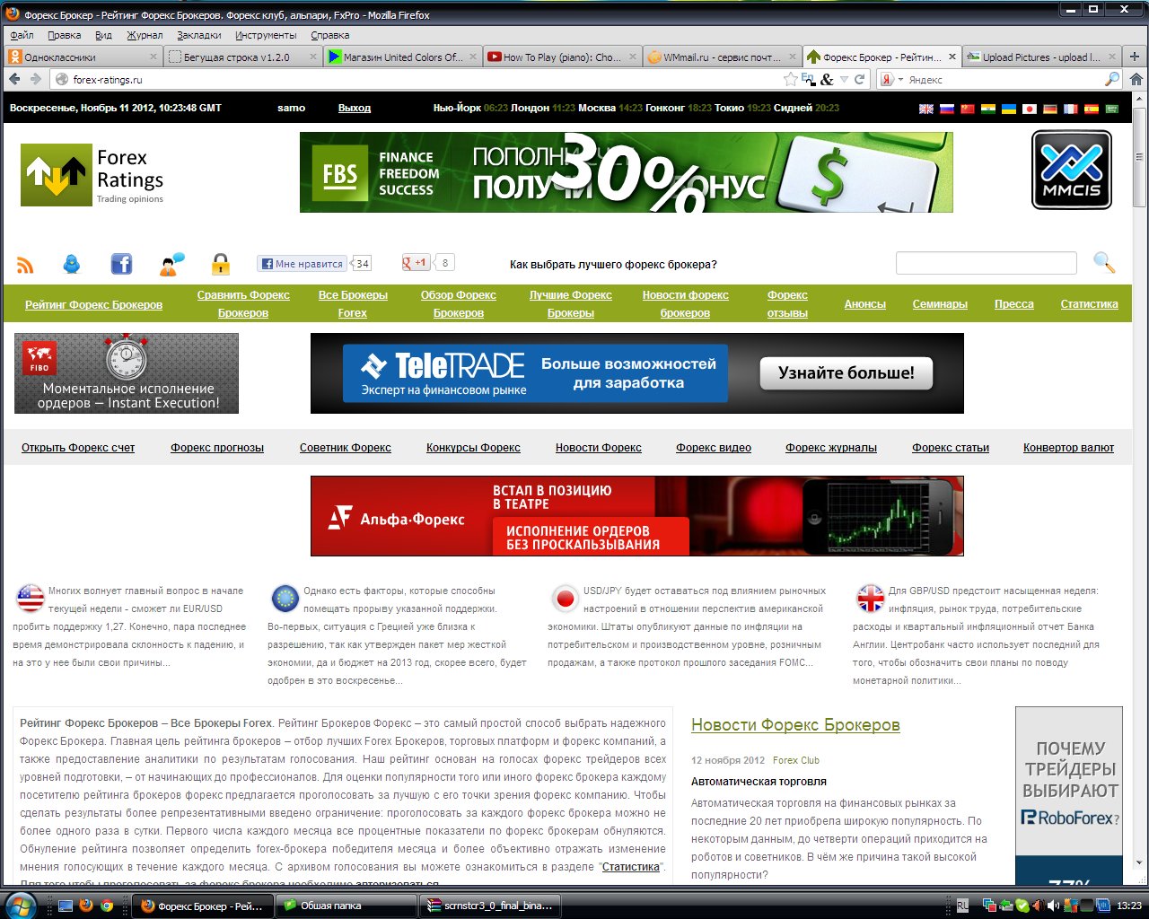Click the Узнайте больше TeleTrade button
Screen dimensions: 1149x919
[x=846, y=373]
